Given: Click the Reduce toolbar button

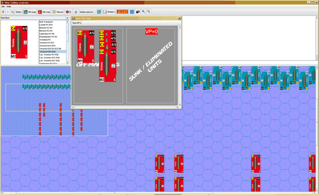Looking at the screenshot, I should point(109,12).
